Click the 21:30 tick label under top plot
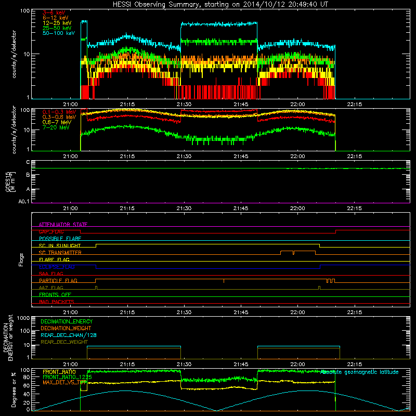This screenshot has width=416, height=416. (x=184, y=105)
